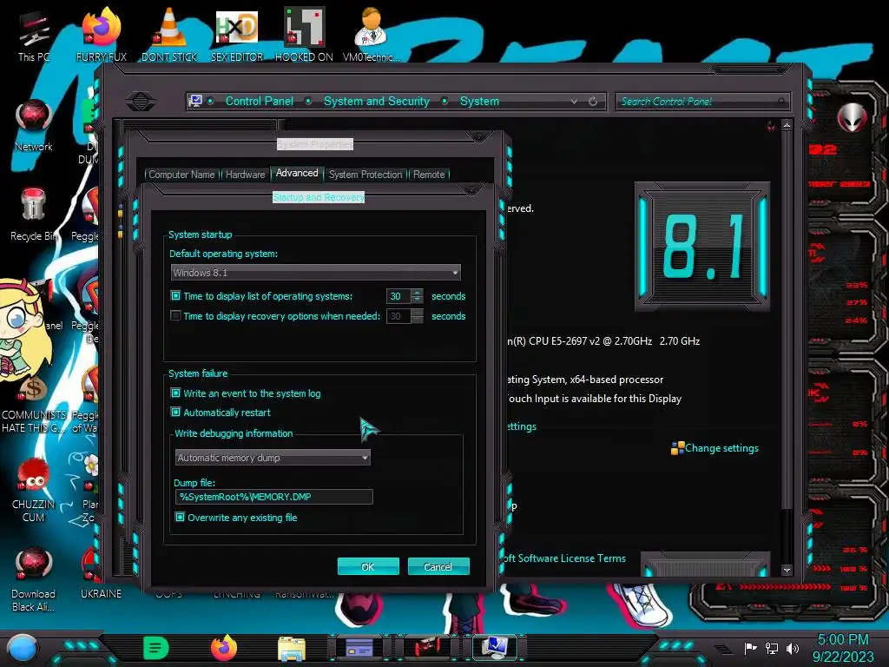The width and height of the screenshot is (889, 667).
Task: Open the network tray icon
Action: click(772, 648)
